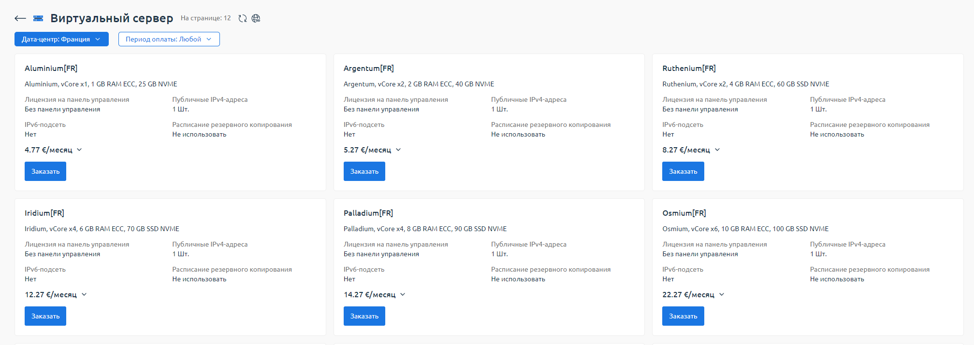
Task: Refresh the server list
Action: click(x=243, y=18)
